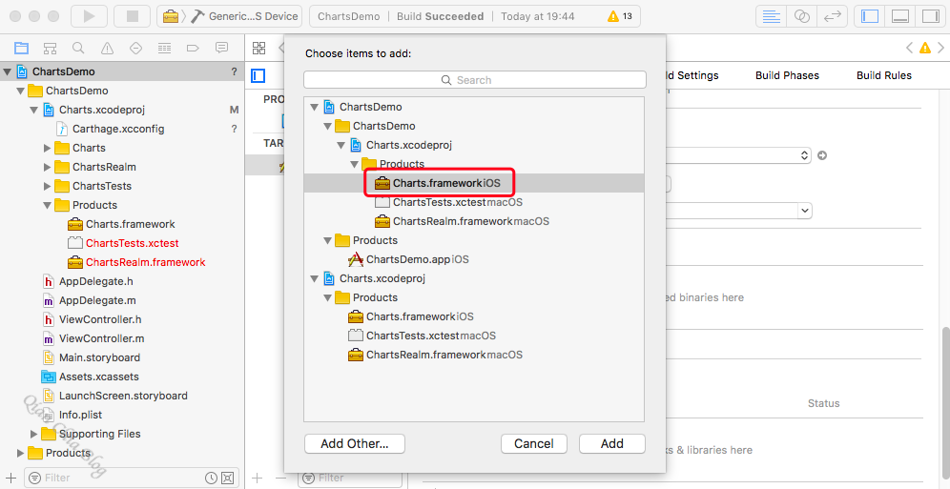The image size is (950, 489).
Task: Click the dialog Search field
Action: tap(474, 80)
